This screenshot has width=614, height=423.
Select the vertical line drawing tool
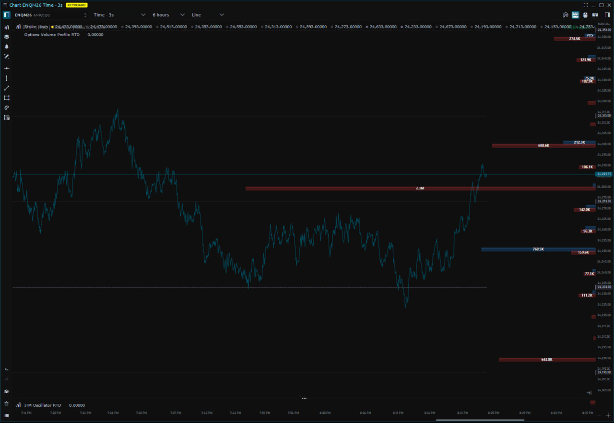tap(7, 78)
